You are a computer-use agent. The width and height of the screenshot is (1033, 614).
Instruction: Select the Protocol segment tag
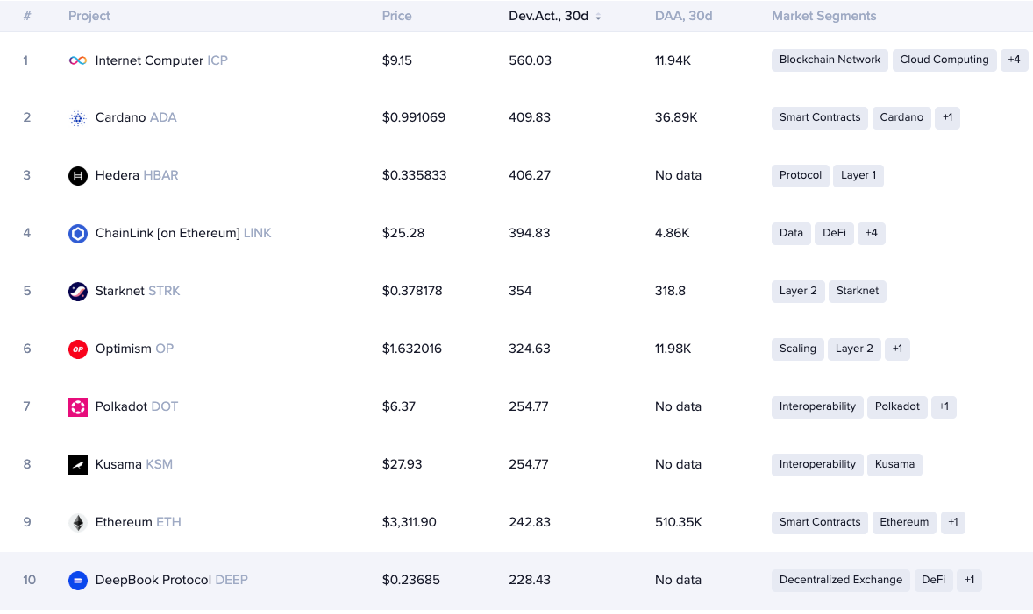(801, 176)
